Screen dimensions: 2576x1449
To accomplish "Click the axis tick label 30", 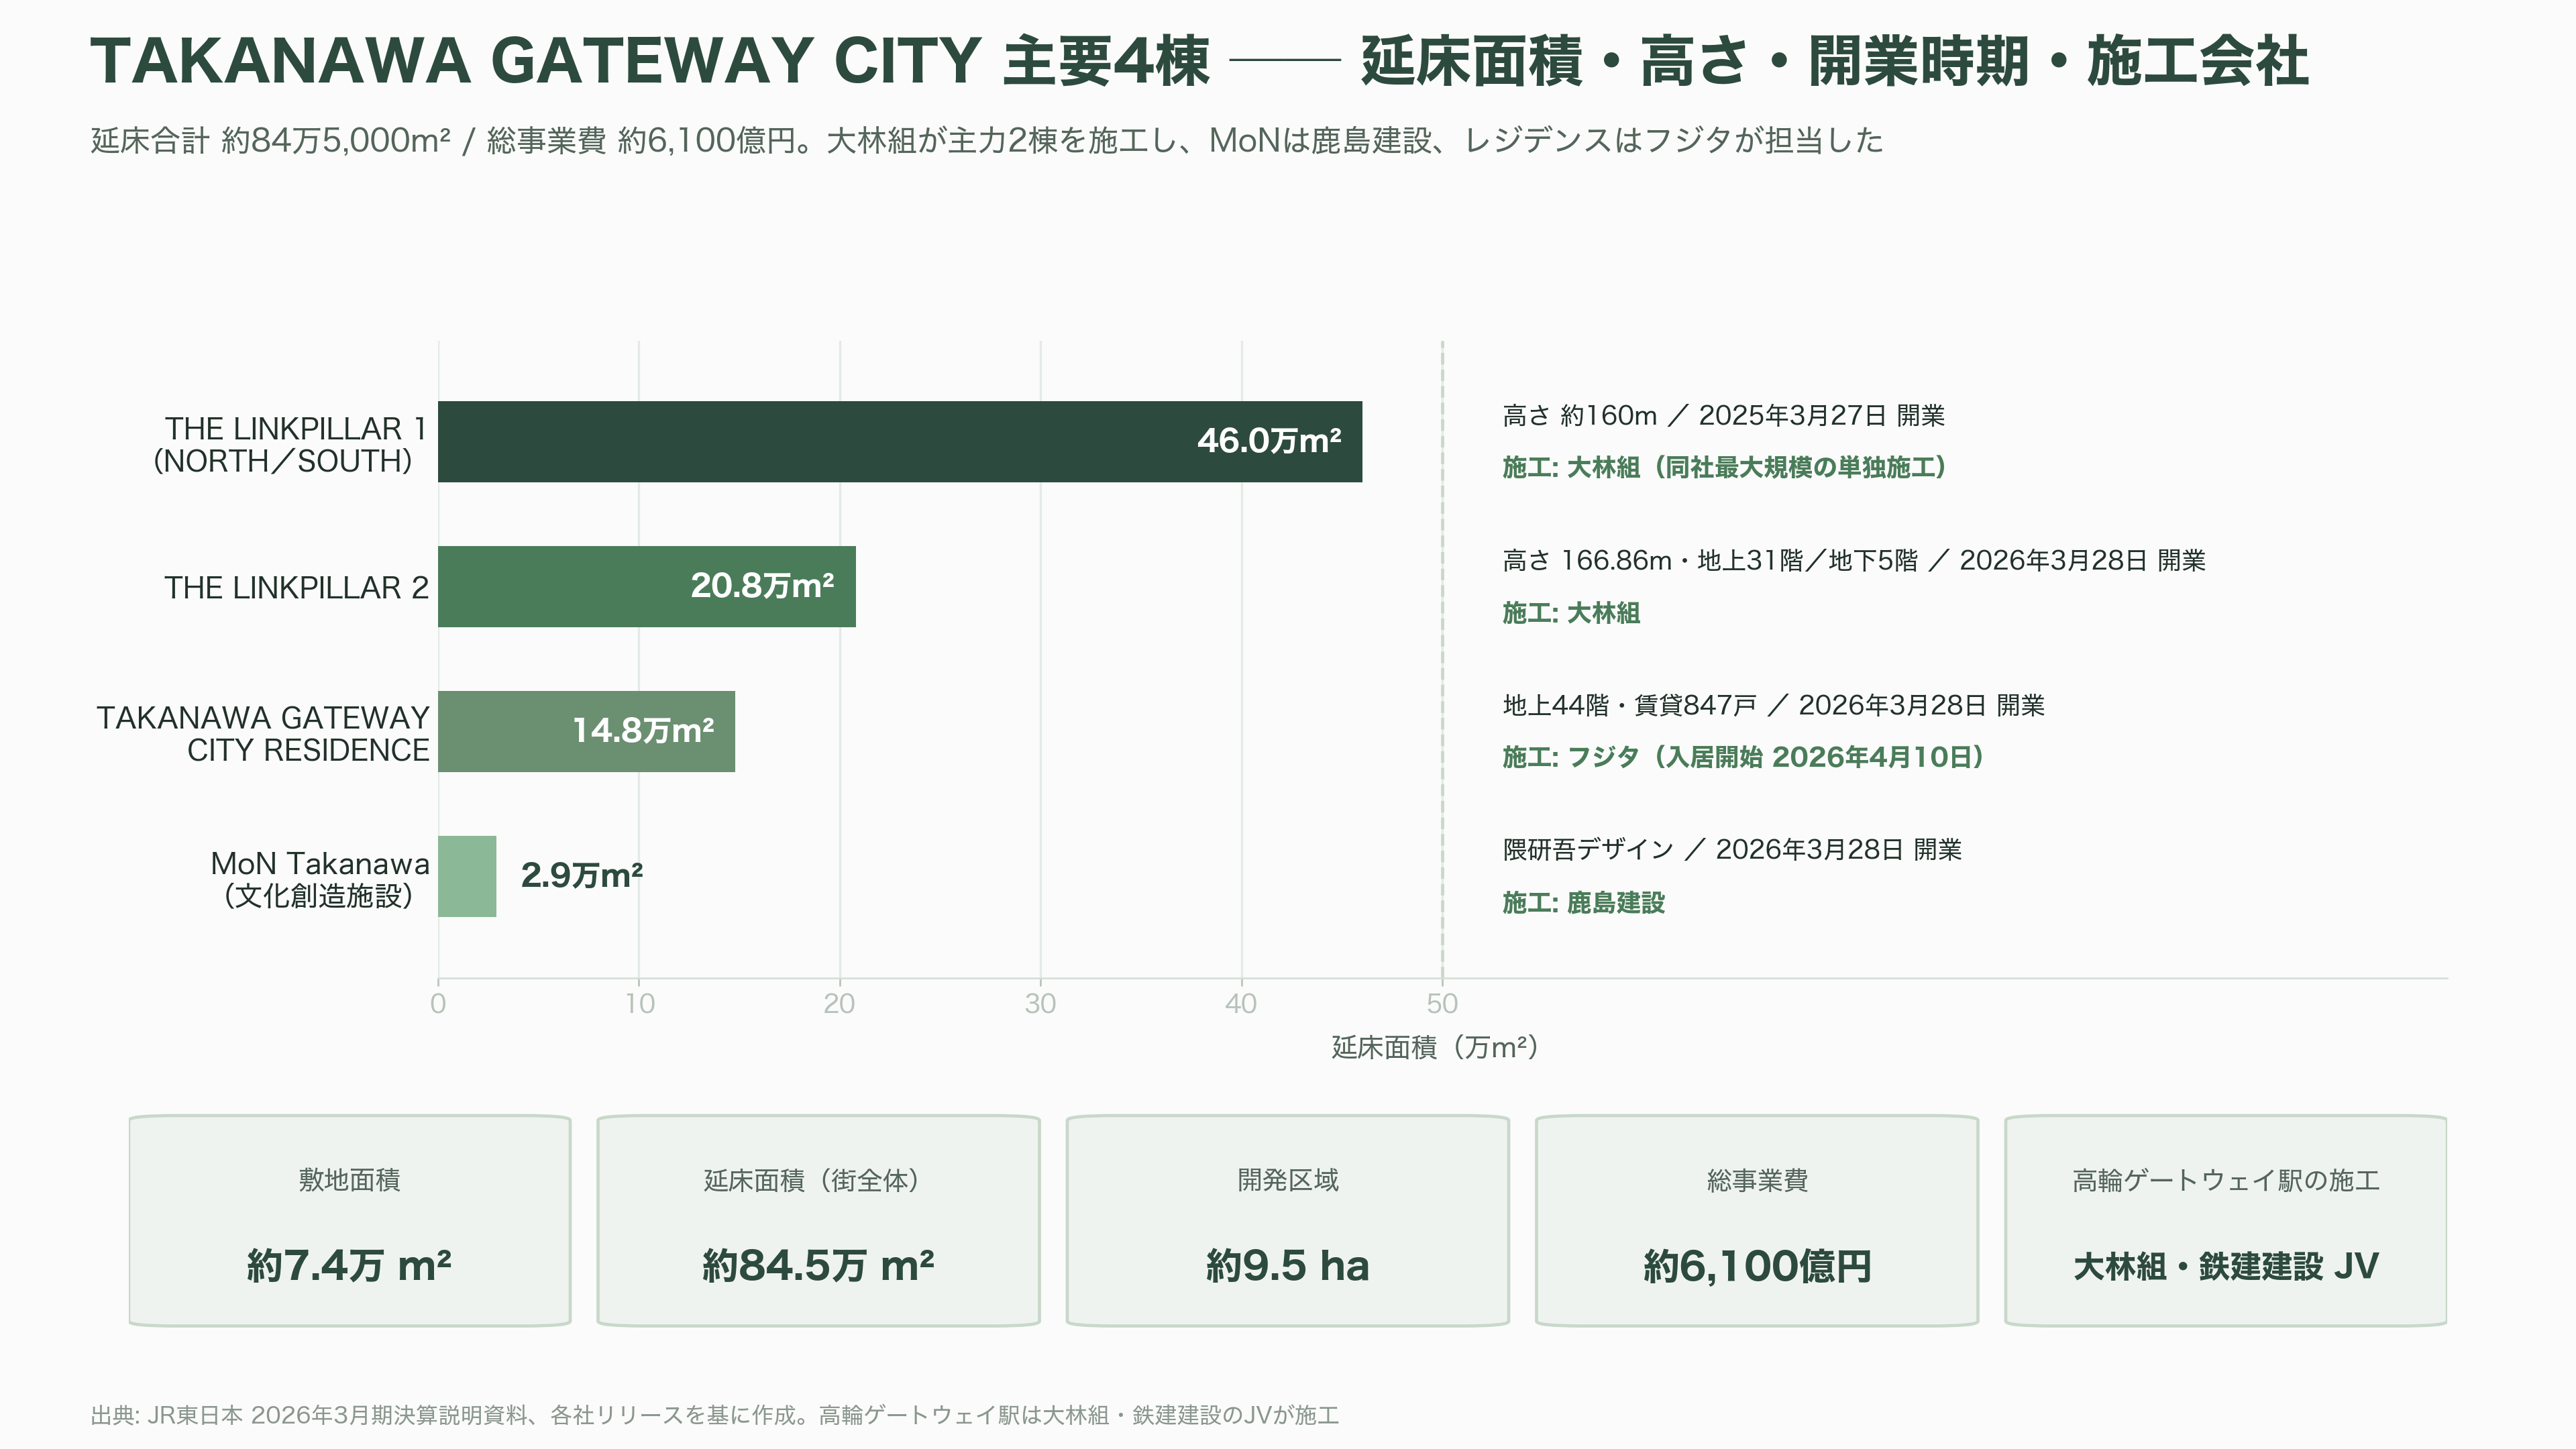I will pos(1041,1003).
